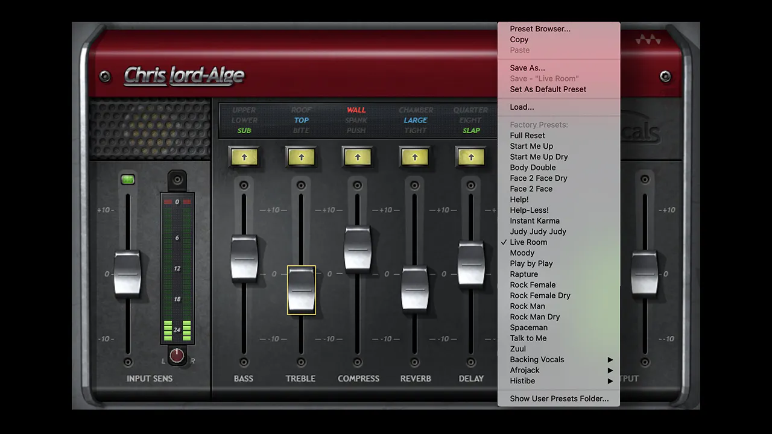The image size is (772, 434).
Task: Switch reverb mode from WALL to SPANK
Action: tap(356, 120)
